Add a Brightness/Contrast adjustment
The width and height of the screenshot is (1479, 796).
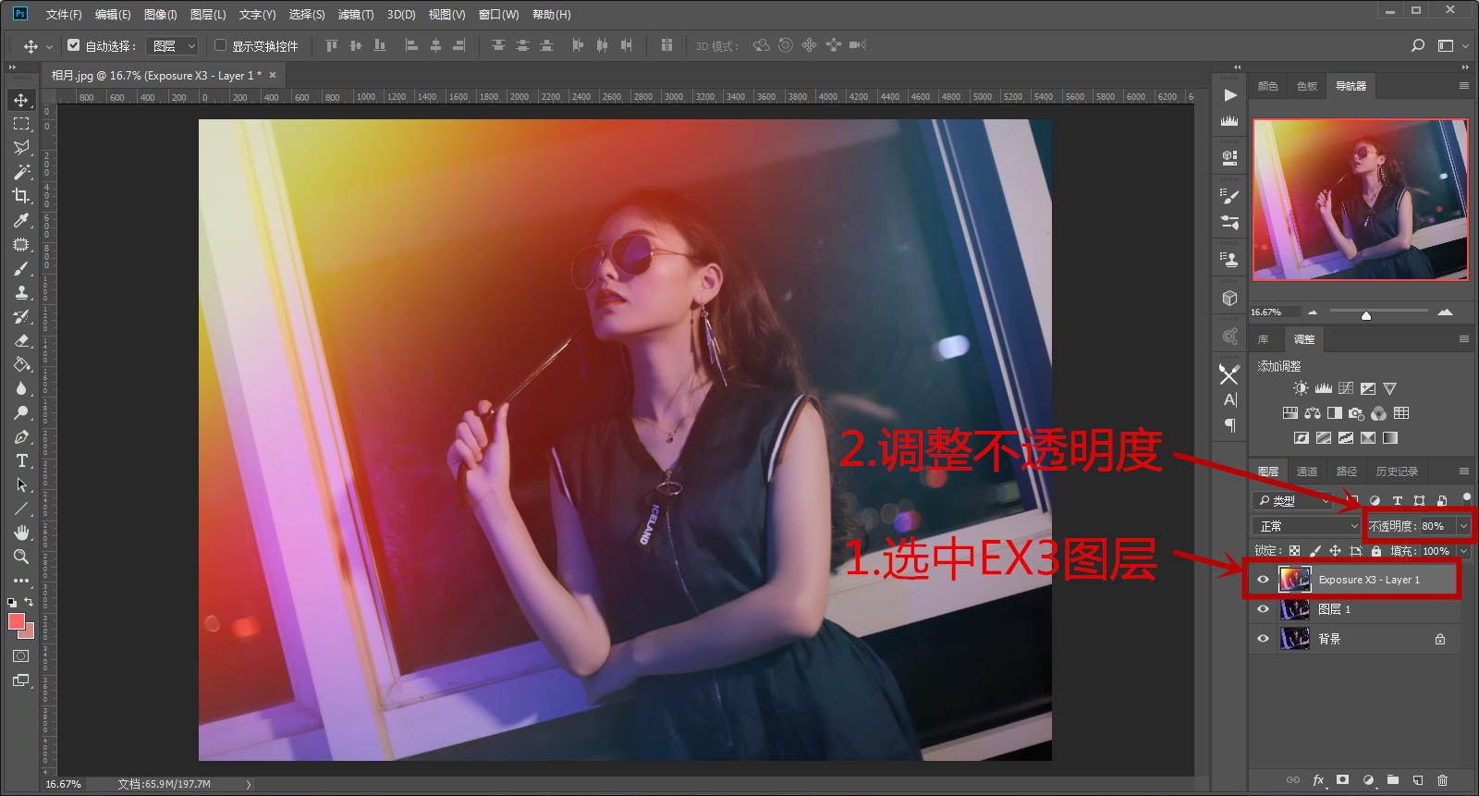click(x=1301, y=388)
